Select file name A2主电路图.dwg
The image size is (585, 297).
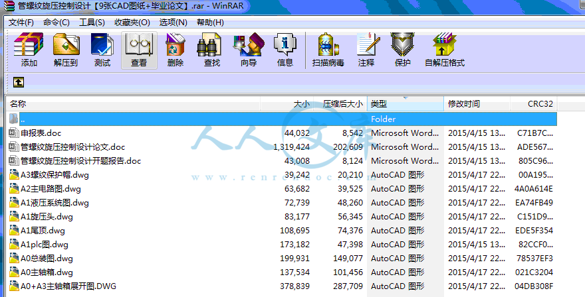[51, 189]
